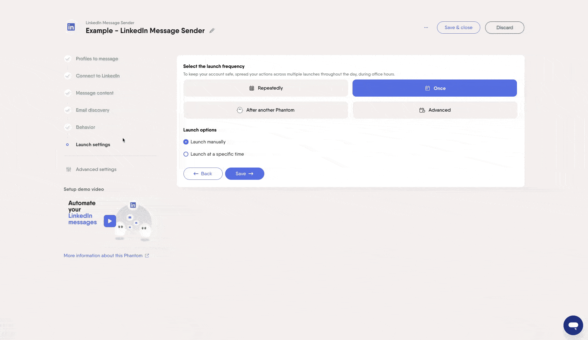Image resolution: width=588 pixels, height=340 pixels.
Task: Open the Message content step
Action: coord(94,93)
